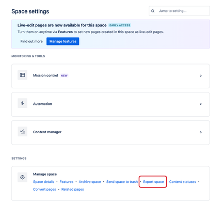223x203 pixels.
Task: Click the Manage features button
Action: (63, 41)
